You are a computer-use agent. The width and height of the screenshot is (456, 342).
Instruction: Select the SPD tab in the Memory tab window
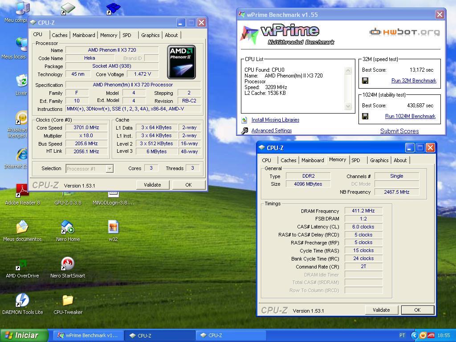point(355,160)
